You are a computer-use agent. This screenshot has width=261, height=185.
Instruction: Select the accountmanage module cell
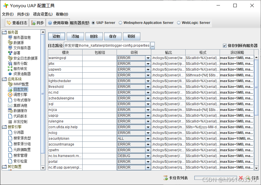pyautogui.click(x=65, y=144)
